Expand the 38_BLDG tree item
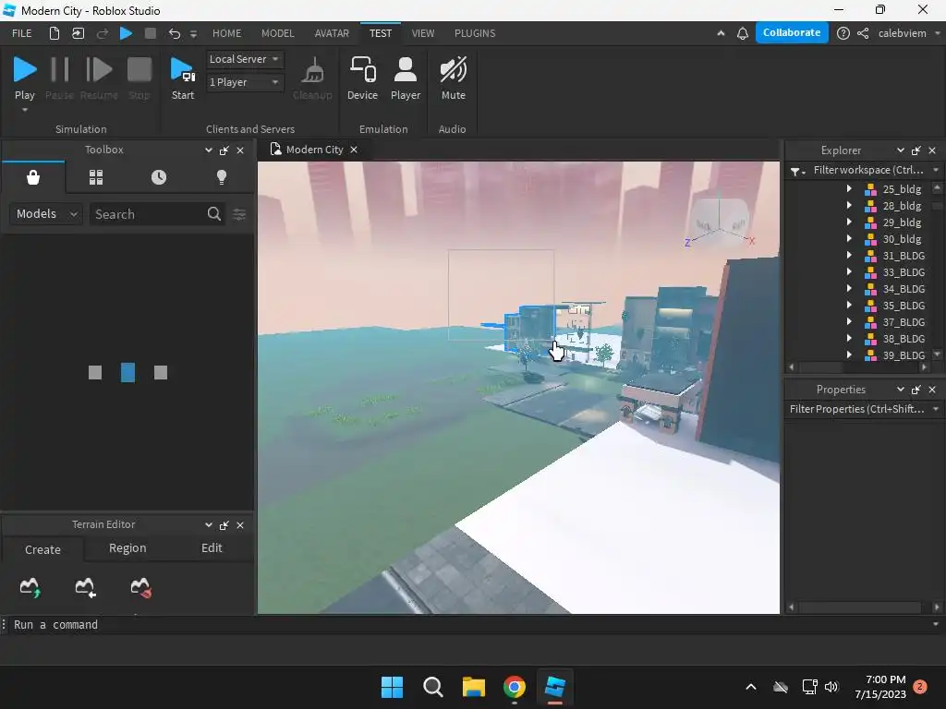 [x=850, y=338]
